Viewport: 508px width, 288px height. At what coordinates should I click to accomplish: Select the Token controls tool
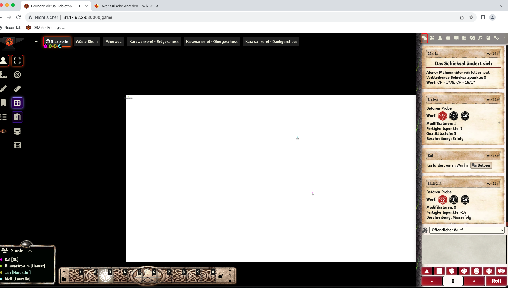[4, 60]
